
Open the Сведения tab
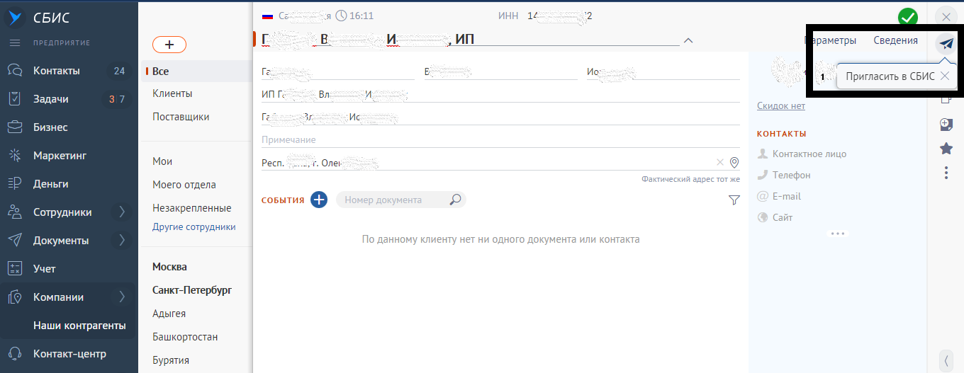(895, 40)
